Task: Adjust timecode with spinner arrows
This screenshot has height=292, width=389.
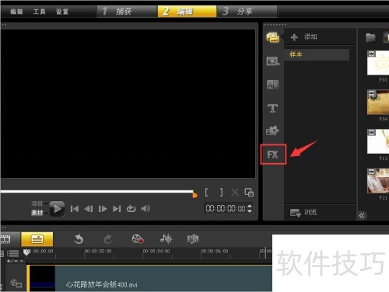Action: click(250, 209)
